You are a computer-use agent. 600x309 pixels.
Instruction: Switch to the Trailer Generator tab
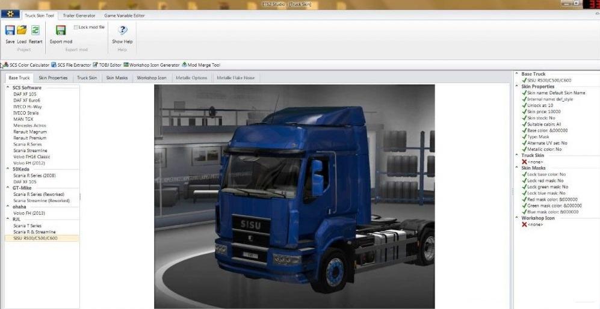(79, 16)
